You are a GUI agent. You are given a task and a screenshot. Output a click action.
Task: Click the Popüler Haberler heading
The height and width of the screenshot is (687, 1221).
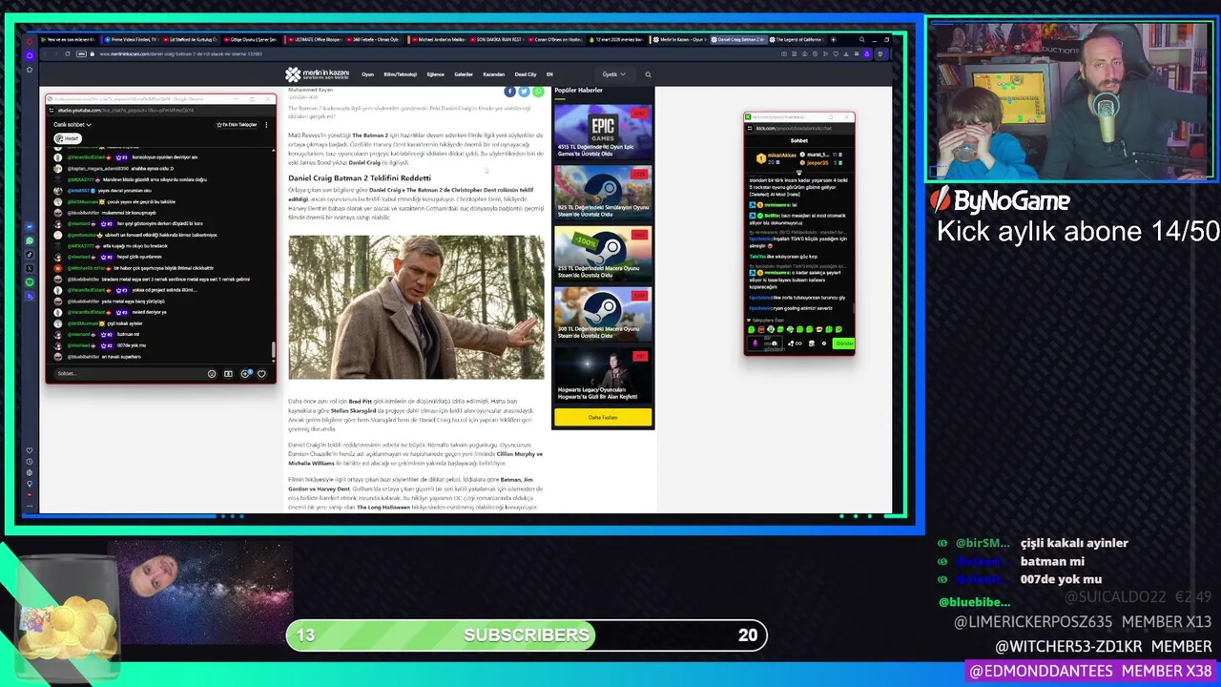click(x=578, y=90)
